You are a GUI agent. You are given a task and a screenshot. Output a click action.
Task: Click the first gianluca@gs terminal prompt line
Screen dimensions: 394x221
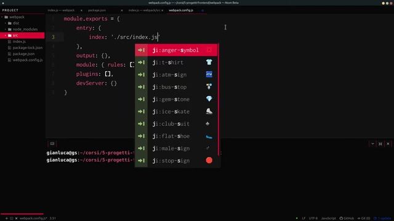pyautogui.click(x=90, y=153)
